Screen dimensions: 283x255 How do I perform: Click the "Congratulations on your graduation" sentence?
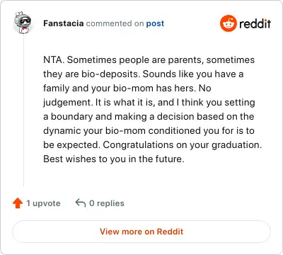pyautogui.click(x=183, y=145)
